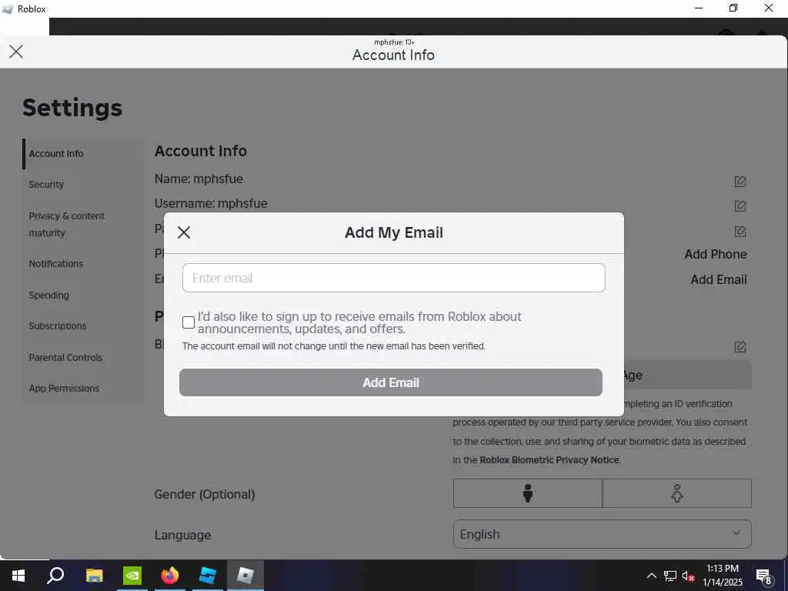Viewport: 788px width, 591px height.
Task: Show hidden system tray icons
Action: point(651,576)
